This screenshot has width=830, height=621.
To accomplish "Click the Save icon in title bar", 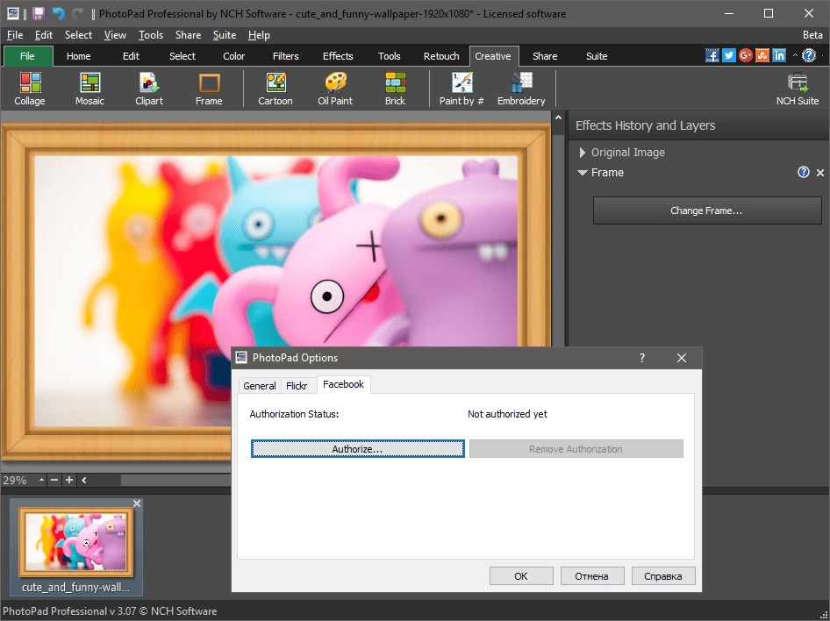I will point(39,14).
